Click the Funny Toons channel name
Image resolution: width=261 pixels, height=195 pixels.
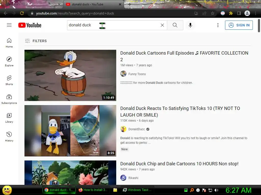137,74
